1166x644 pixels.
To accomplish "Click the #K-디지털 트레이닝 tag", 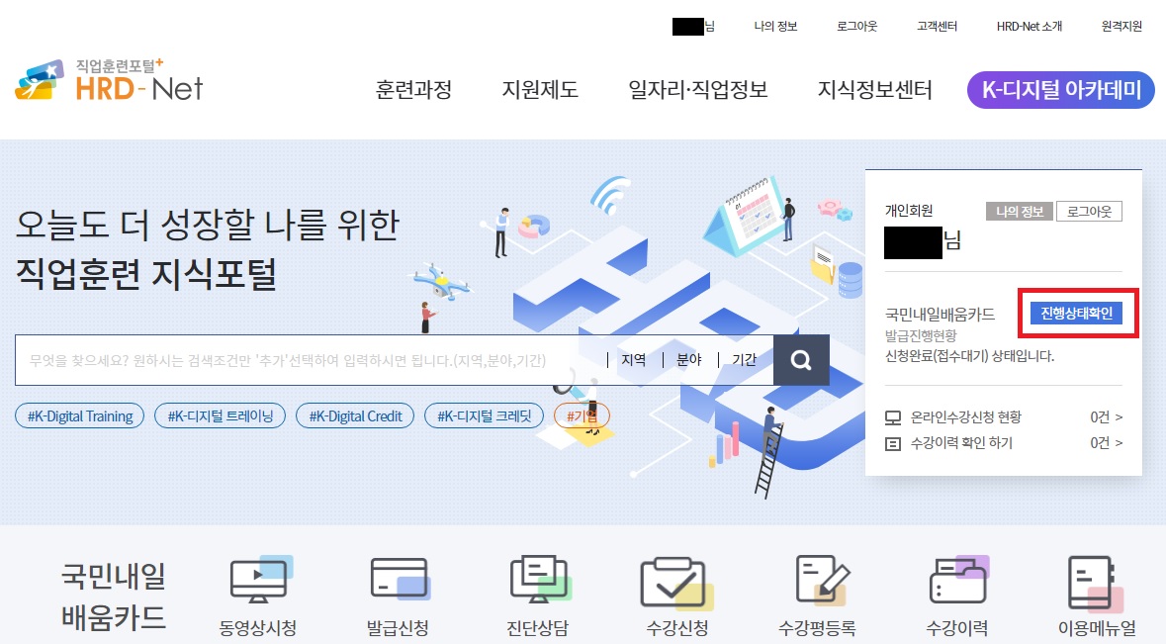I will (x=221, y=415).
